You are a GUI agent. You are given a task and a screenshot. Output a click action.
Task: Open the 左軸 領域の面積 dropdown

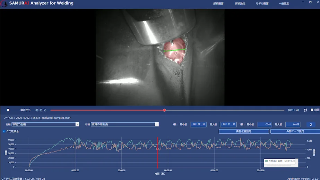point(45,124)
